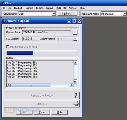Click the output list scroll up arrow
The width and height of the screenshot is (127, 120).
[x=75, y=63]
